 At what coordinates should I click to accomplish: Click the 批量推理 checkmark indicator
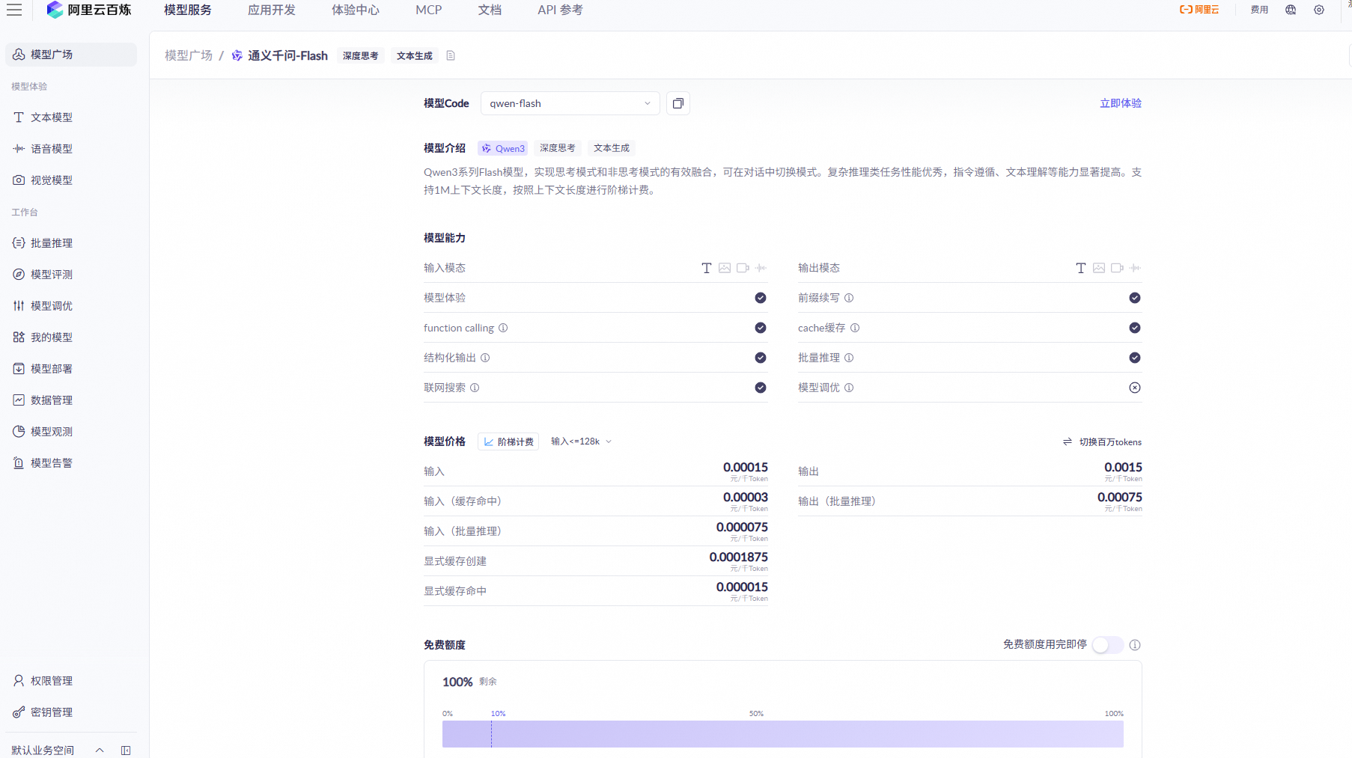(x=1135, y=358)
